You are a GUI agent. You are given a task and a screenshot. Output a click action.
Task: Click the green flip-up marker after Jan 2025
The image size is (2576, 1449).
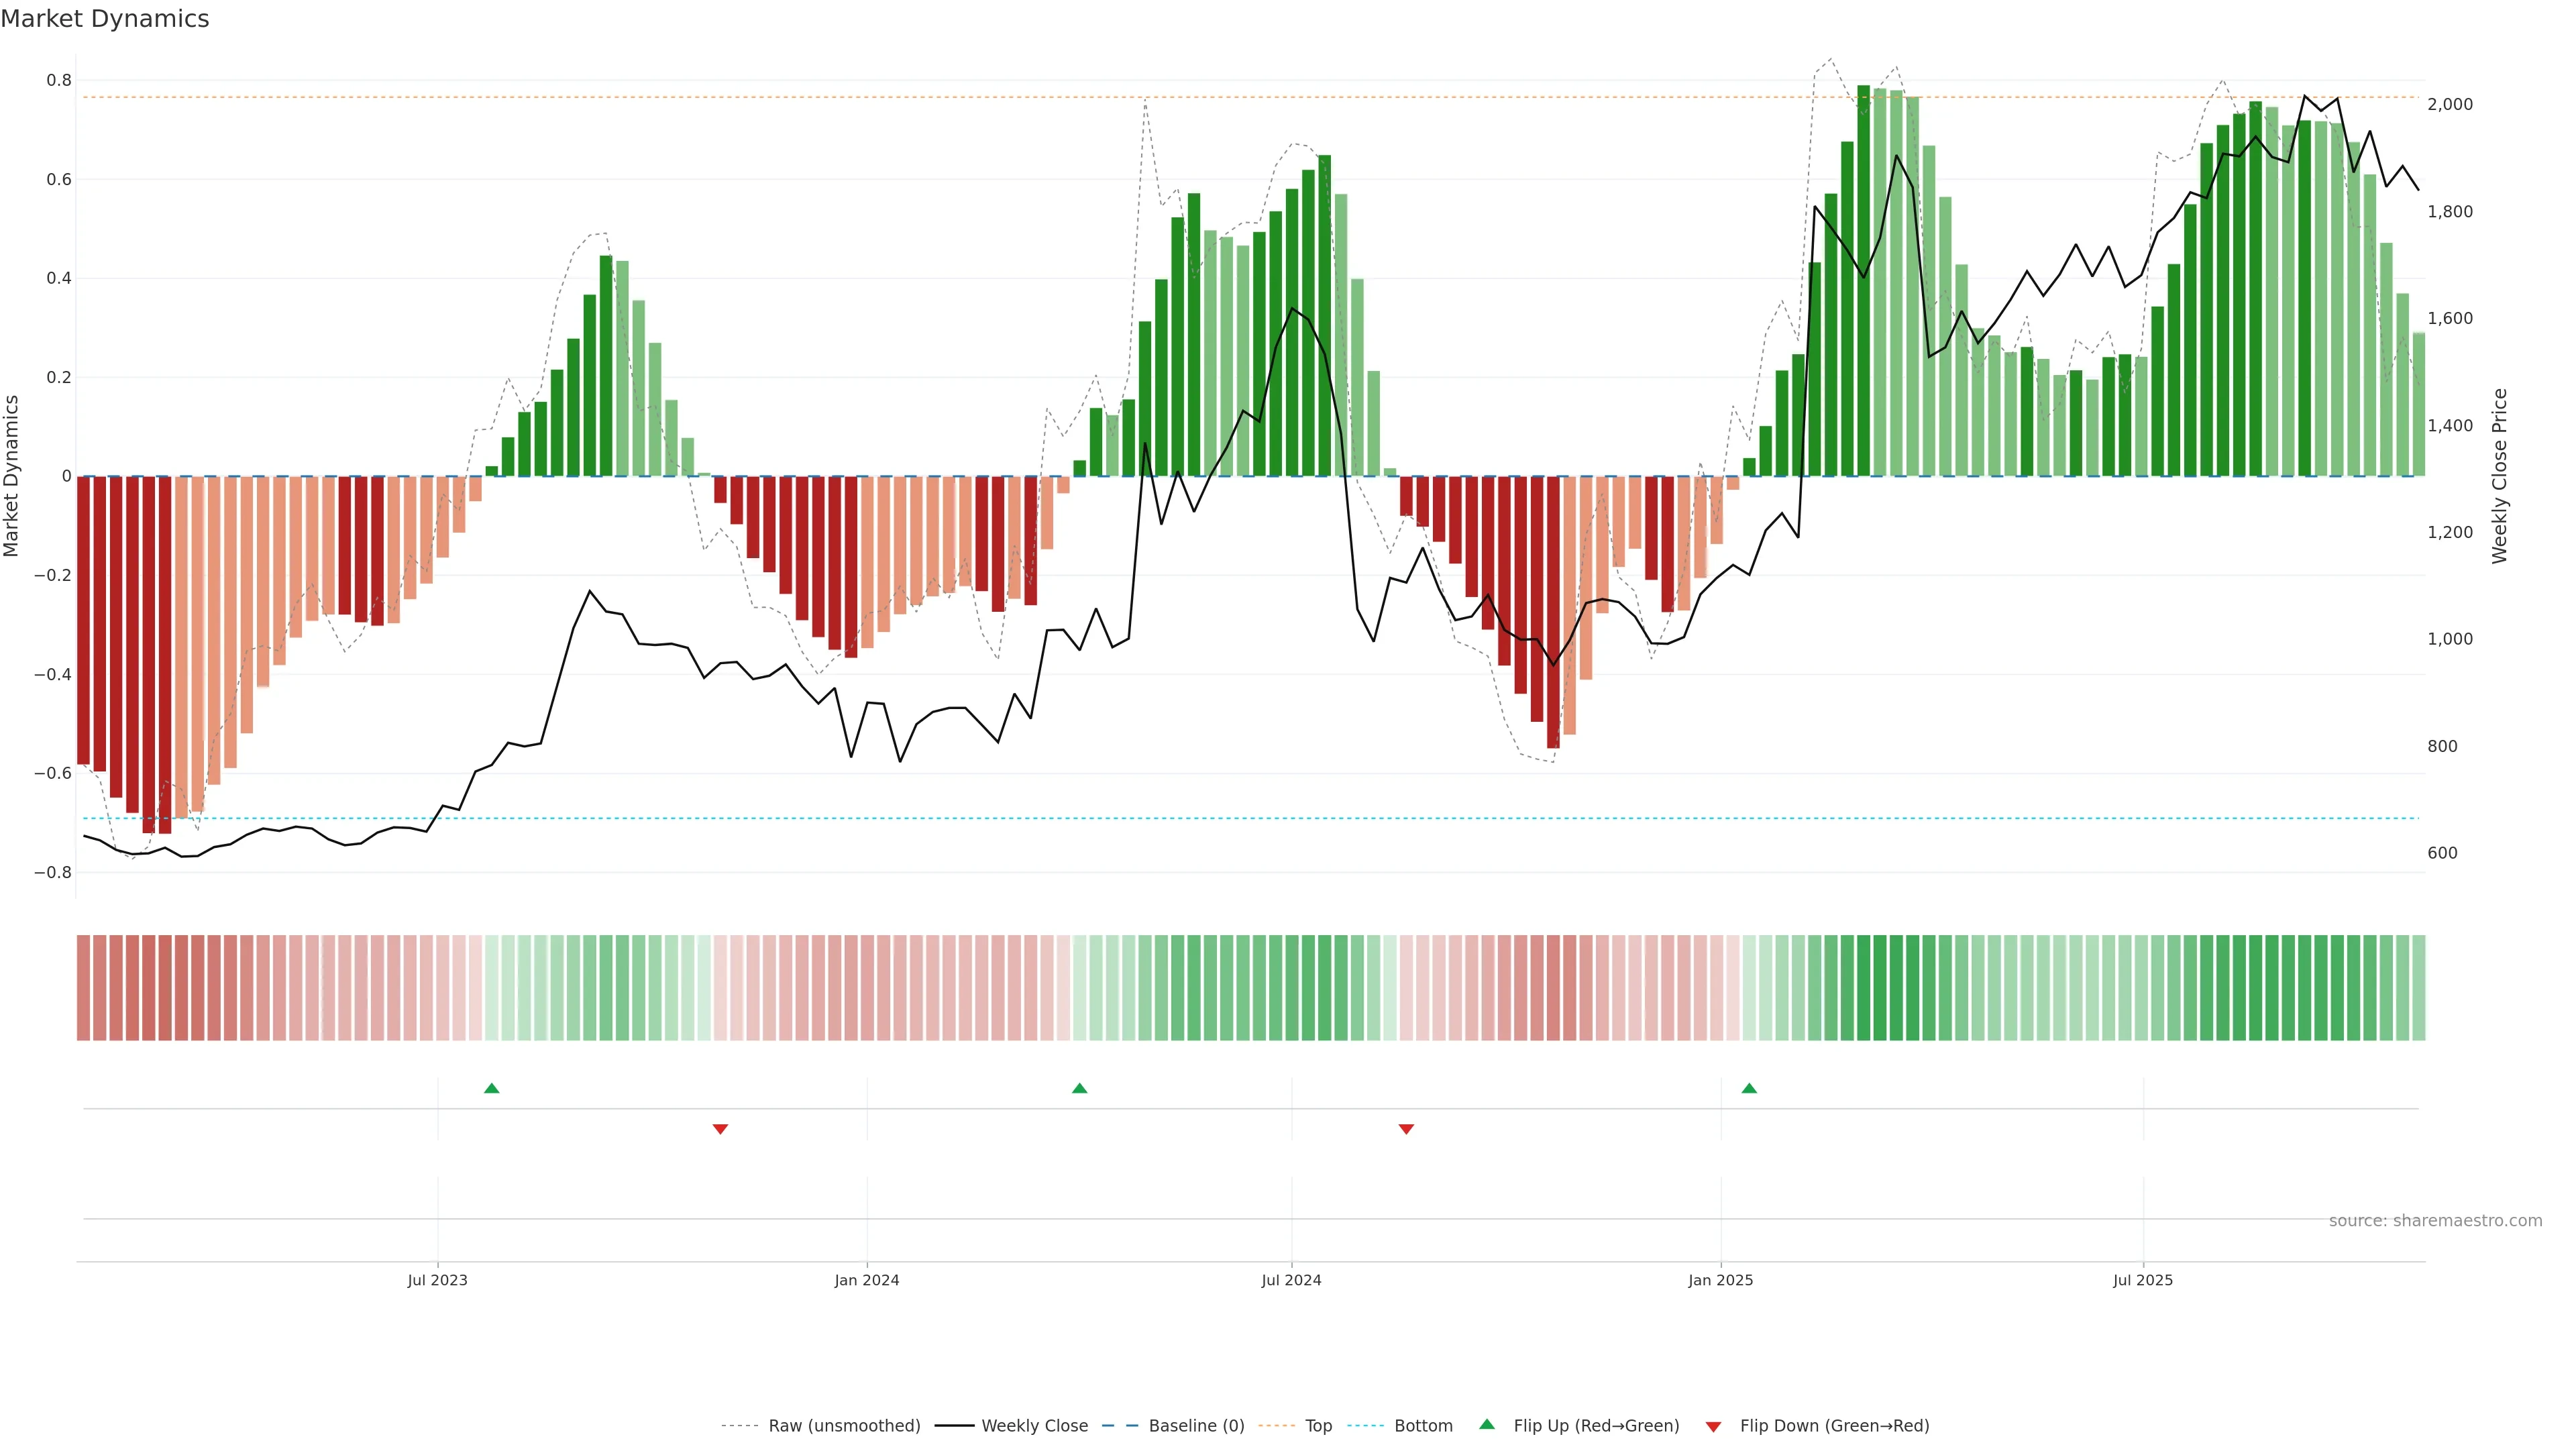[x=1749, y=1088]
